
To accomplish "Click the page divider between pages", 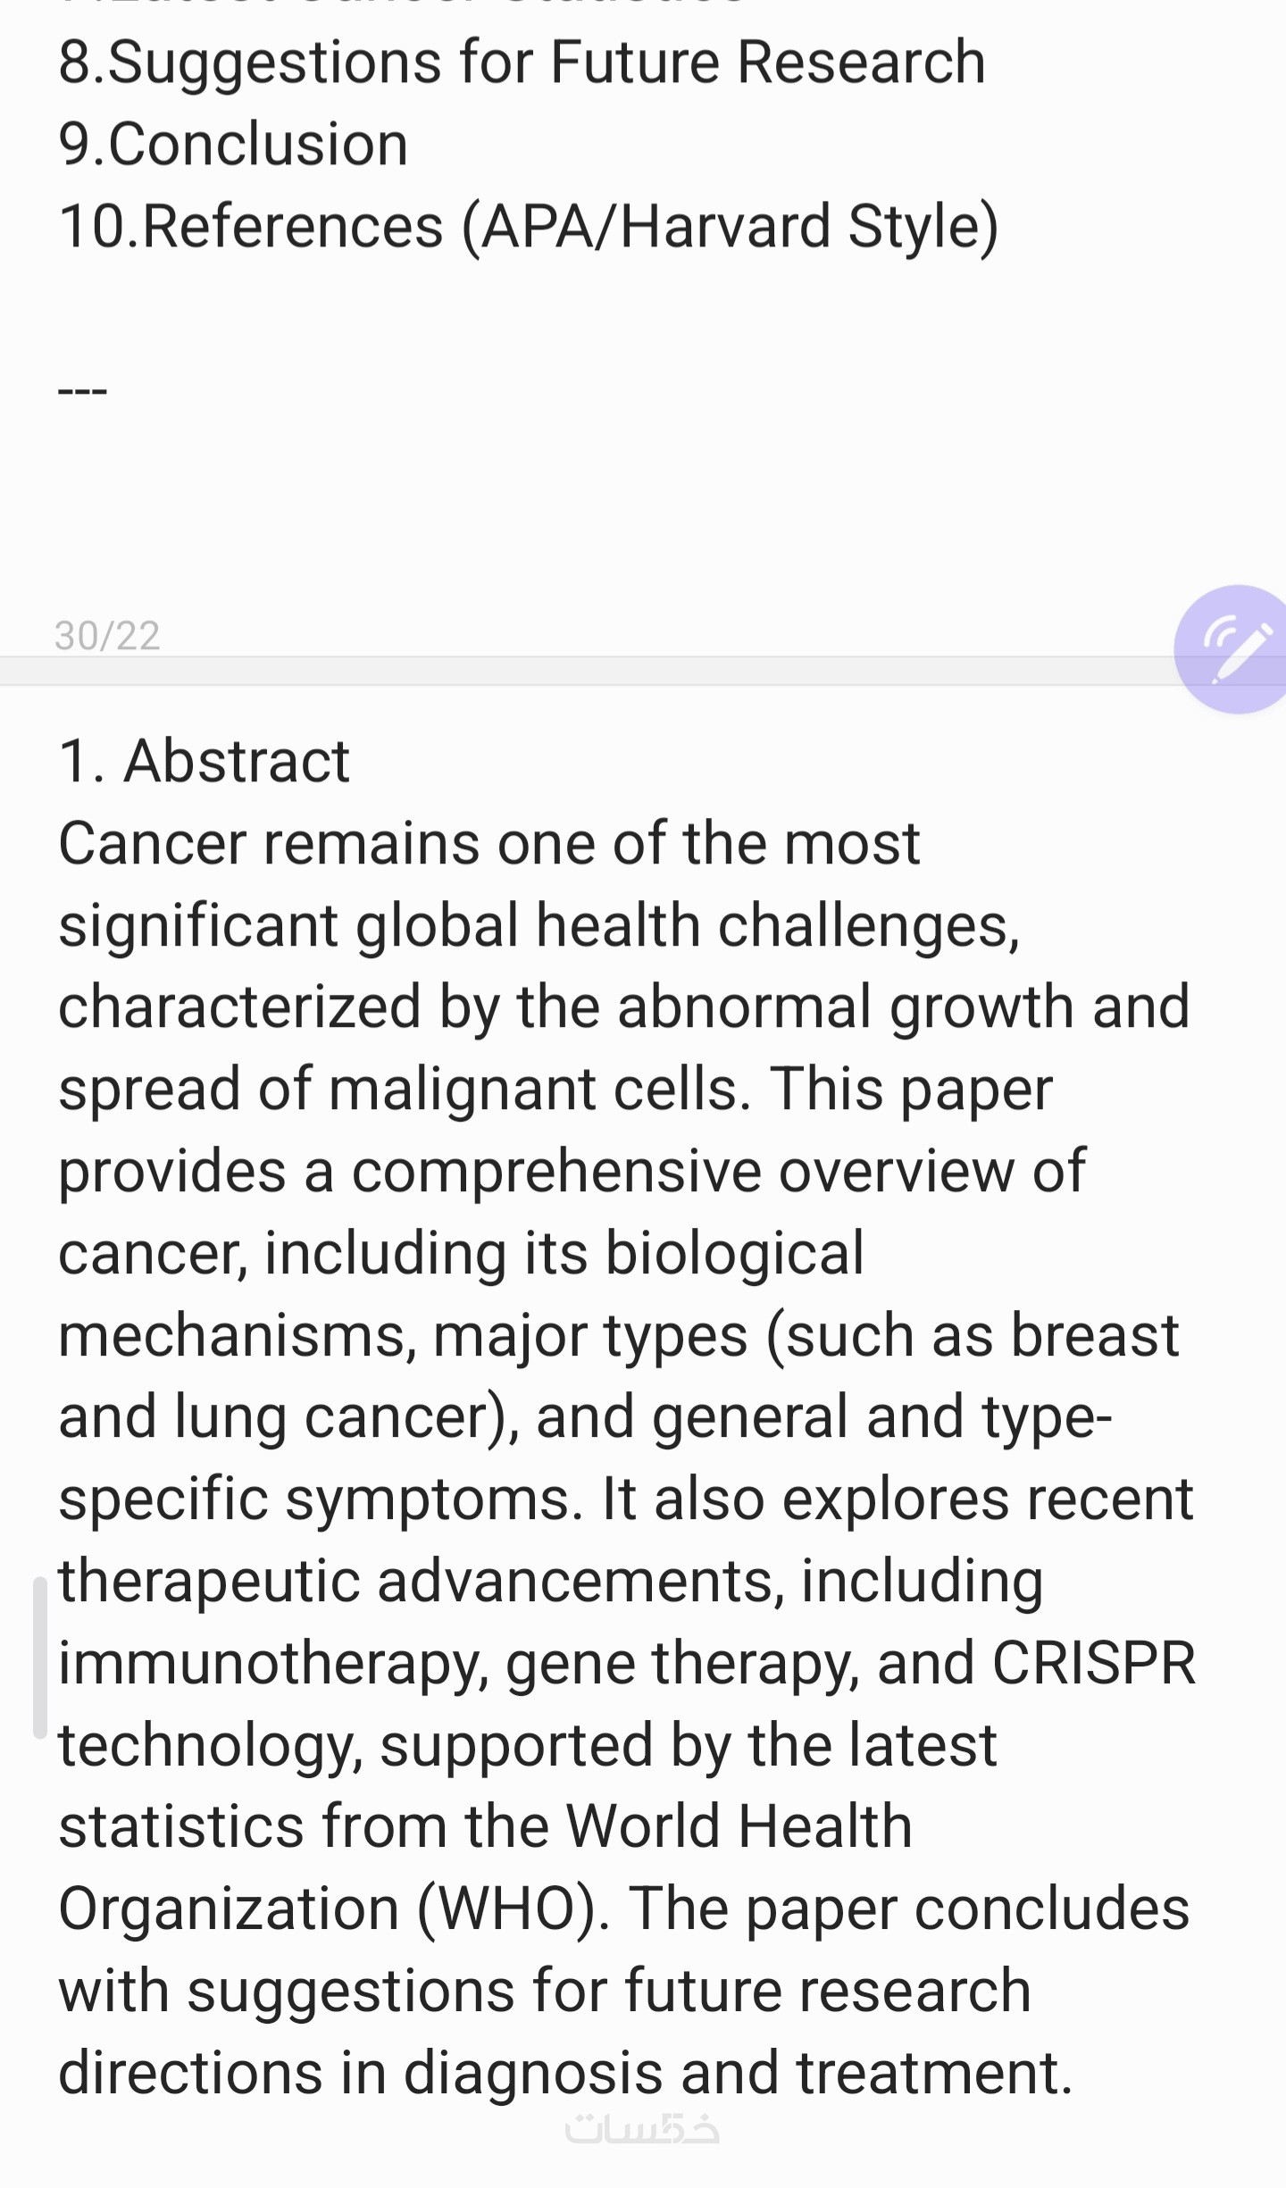I will pyautogui.click(x=580, y=672).
